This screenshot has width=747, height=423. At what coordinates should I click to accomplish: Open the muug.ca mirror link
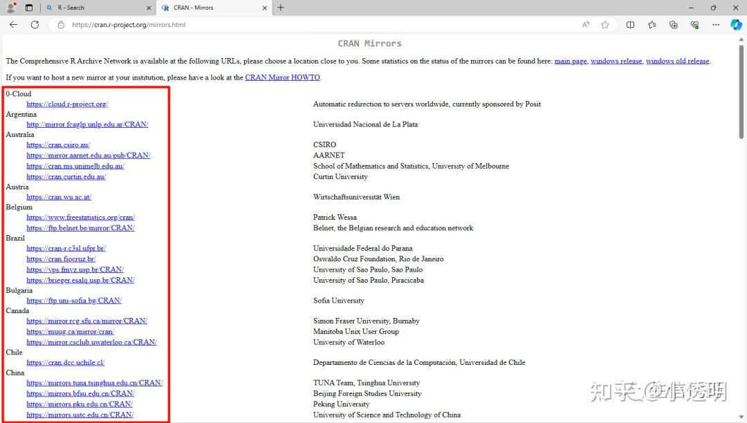70,332
